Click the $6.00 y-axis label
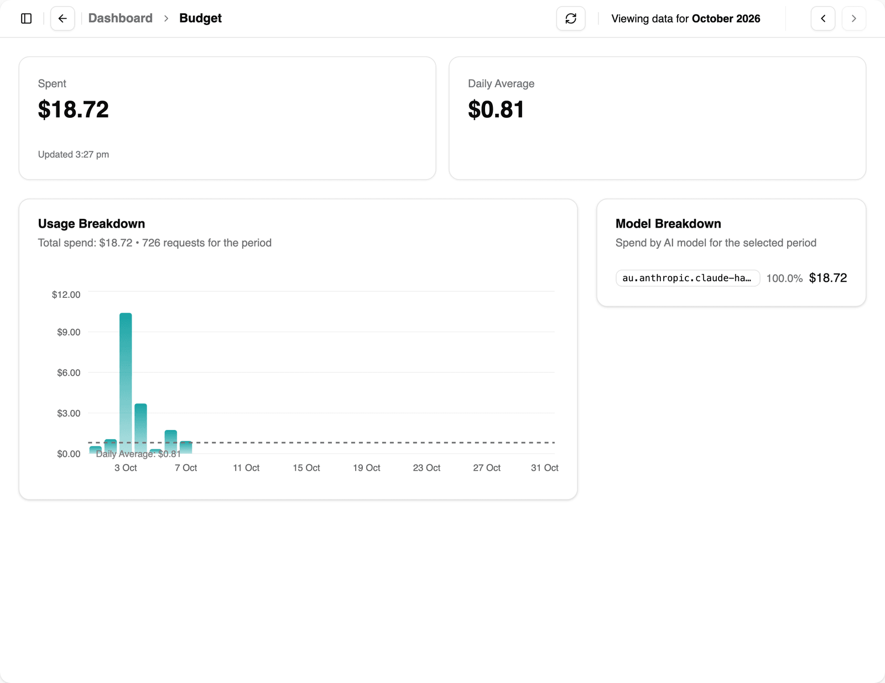Viewport: 885px width, 683px height. (x=69, y=373)
